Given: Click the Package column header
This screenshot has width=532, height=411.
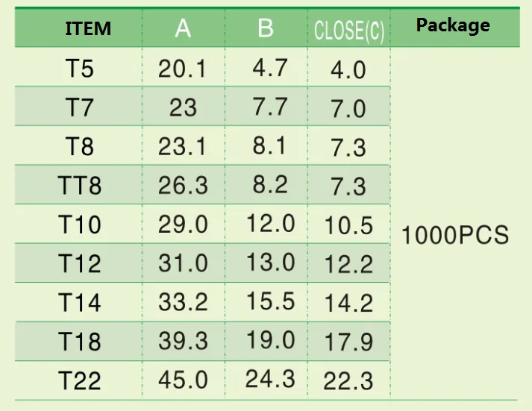Looking at the screenshot, I should pos(453,25).
